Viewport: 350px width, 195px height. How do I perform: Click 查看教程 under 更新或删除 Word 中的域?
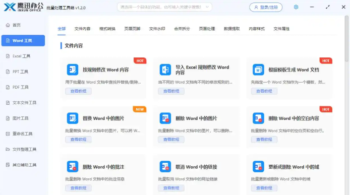tap(264, 188)
